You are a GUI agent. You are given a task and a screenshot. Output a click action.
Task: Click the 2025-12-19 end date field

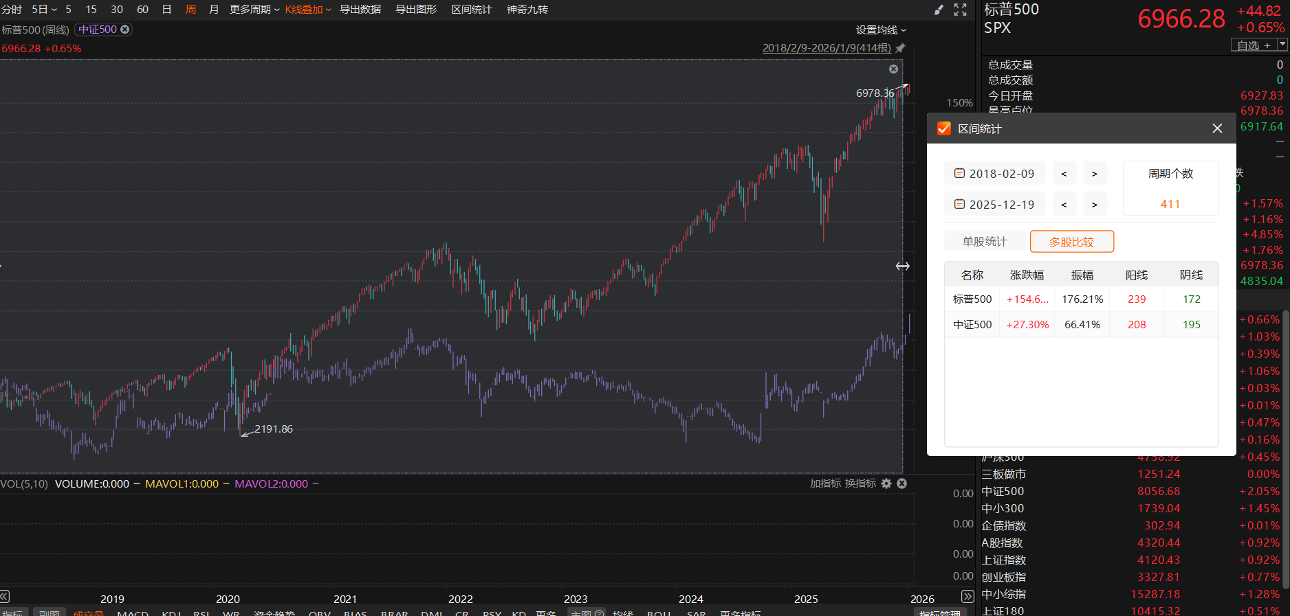click(x=994, y=205)
